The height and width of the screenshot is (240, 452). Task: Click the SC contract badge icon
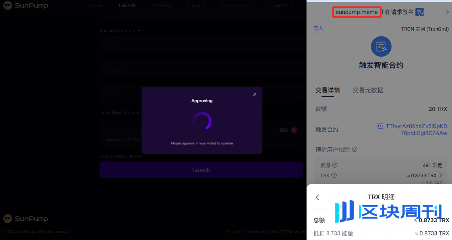[380, 126]
